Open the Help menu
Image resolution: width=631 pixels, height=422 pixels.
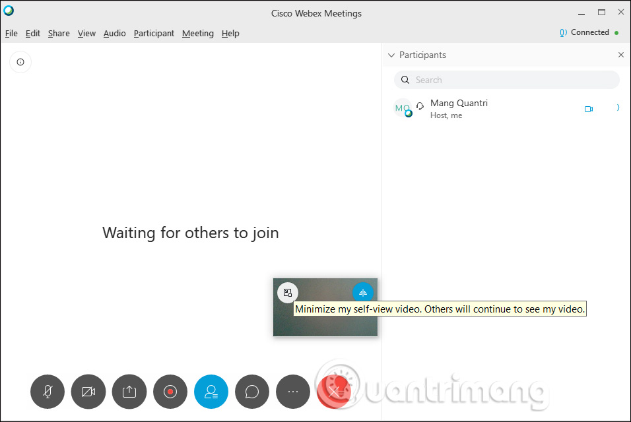coord(230,34)
